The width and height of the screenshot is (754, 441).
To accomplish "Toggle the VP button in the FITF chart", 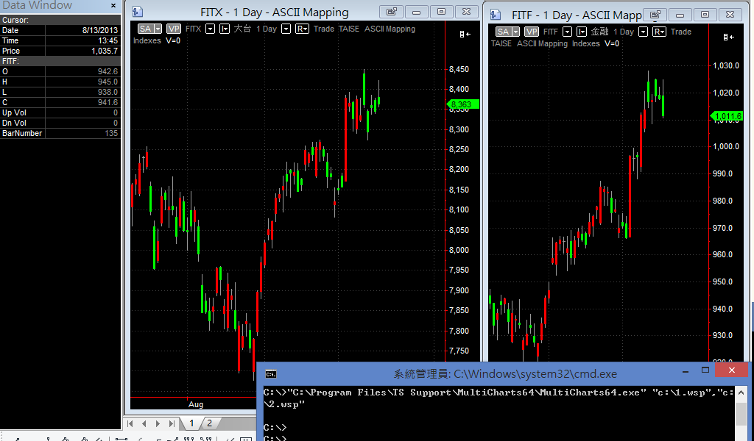I will (532, 32).
